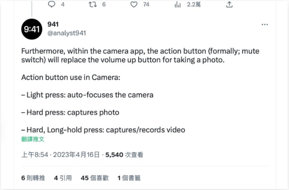289x190 pixels.
Task: Open the three-dot more options menu
Action: (x=265, y=24)
